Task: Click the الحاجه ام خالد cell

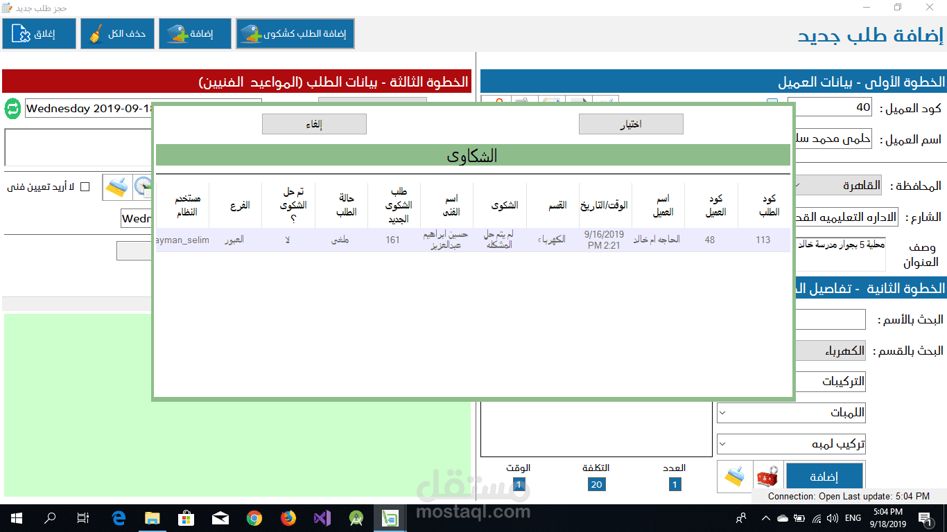Action: (658, 240)
